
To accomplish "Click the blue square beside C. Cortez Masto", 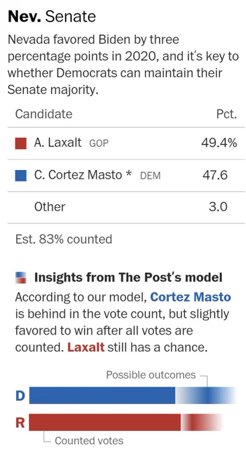I will pos(21,175).
